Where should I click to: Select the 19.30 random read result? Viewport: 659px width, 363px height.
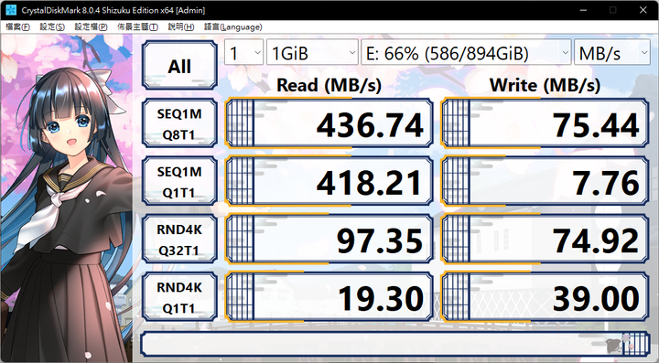click(x=329, y=297)
